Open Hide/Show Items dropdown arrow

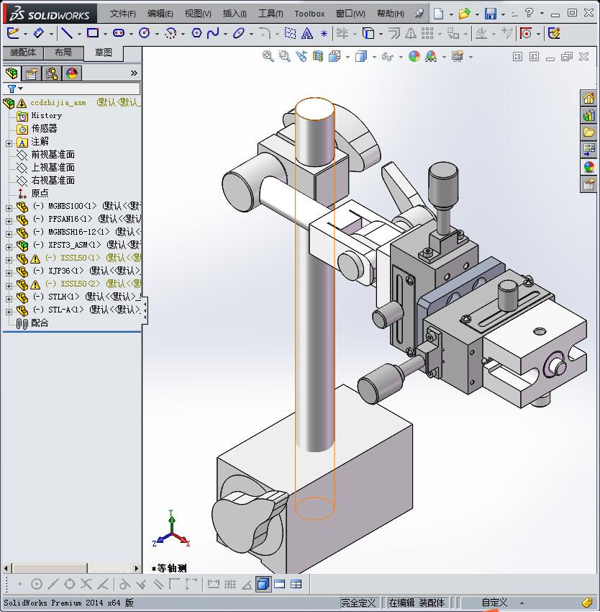tap(401, 57)
